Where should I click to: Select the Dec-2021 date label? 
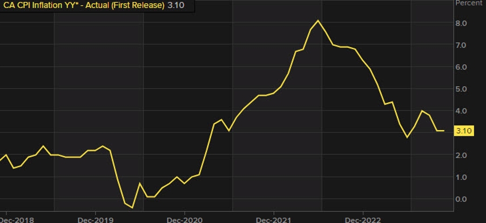pyautogui.click(x=273, y=219)
